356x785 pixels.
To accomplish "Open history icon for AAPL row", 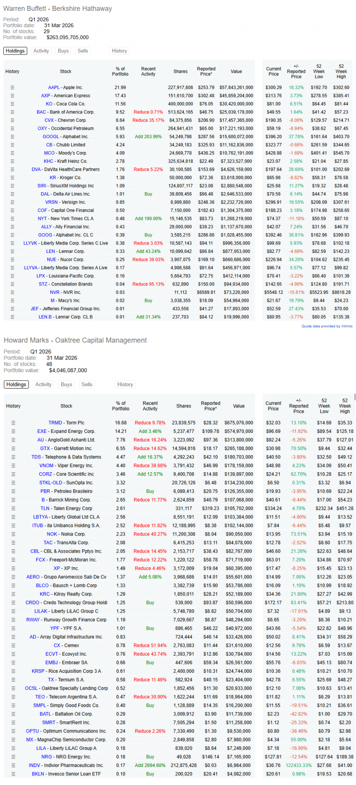I will [13, 88].
